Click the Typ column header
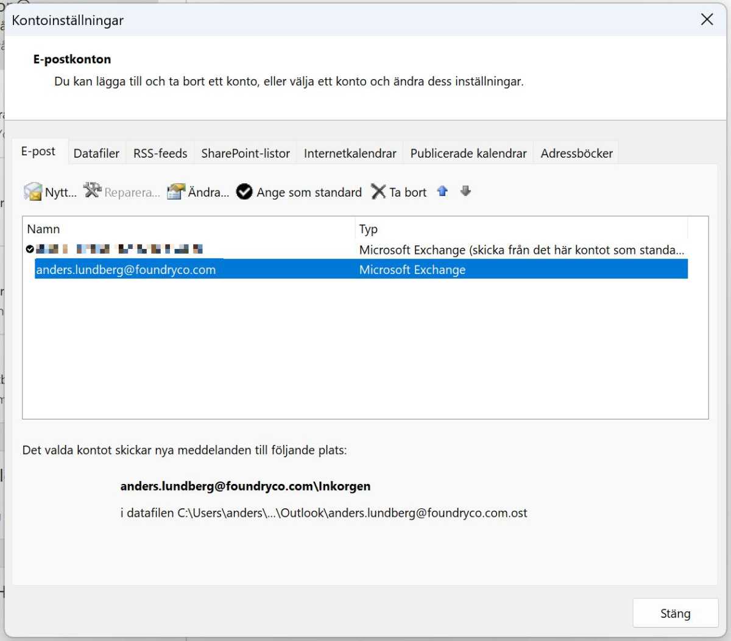The image size is (731, 641). tap(368, 229)
